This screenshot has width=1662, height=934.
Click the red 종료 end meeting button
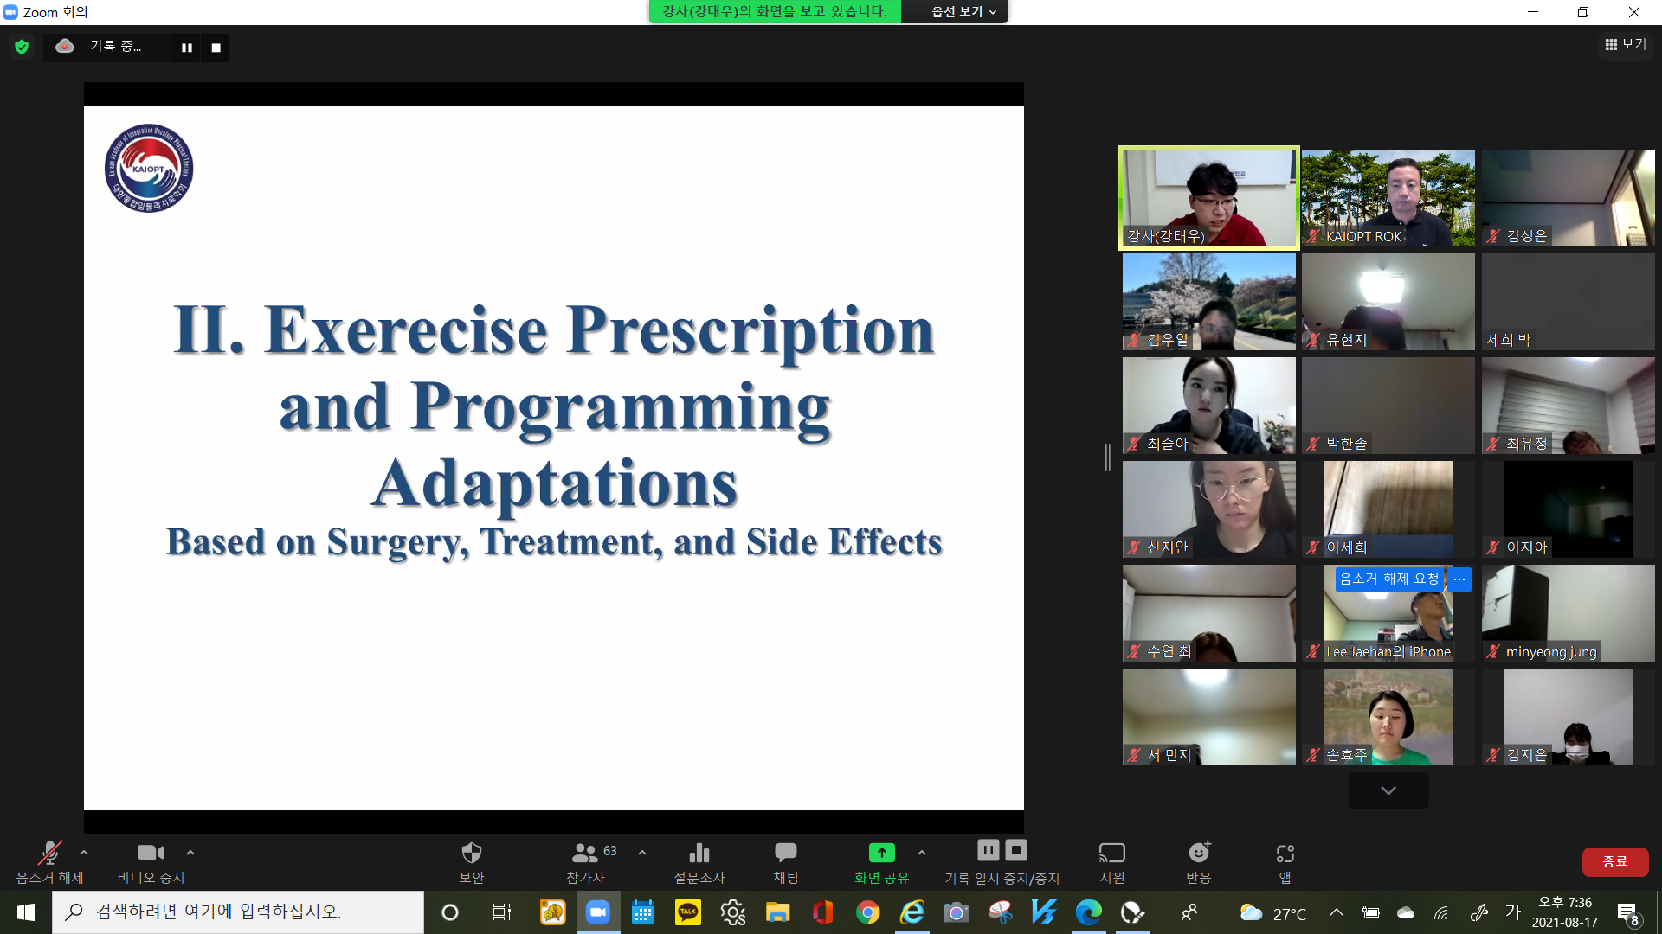tap(1615, 861)
